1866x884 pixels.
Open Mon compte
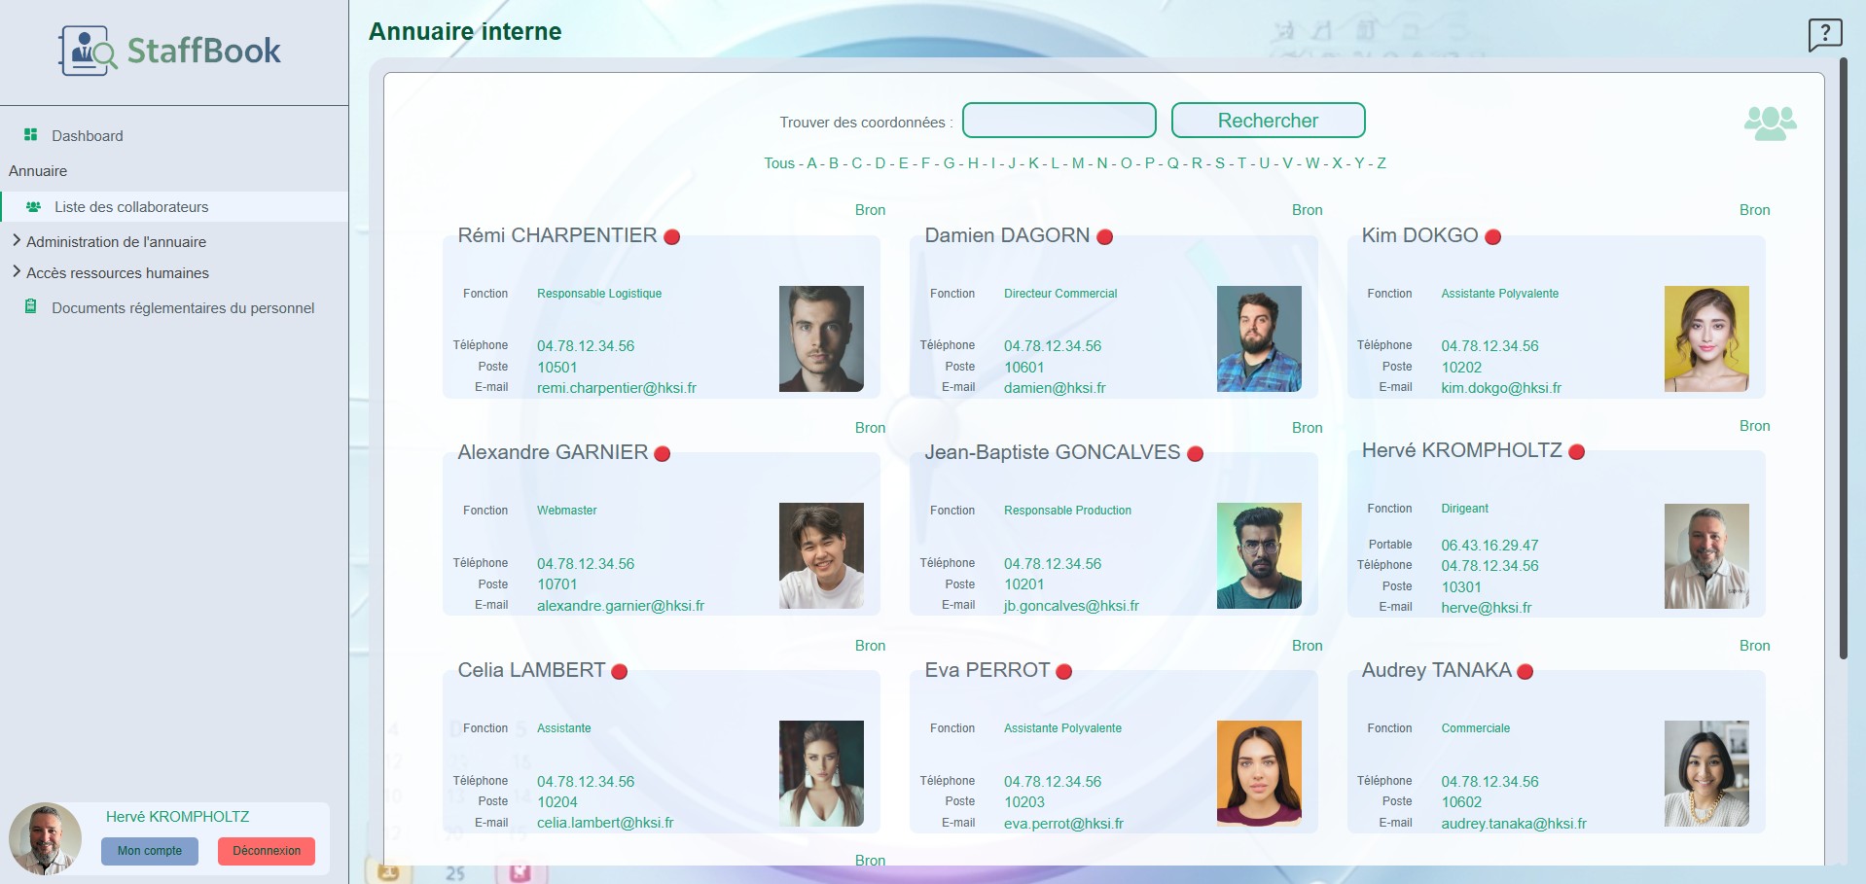click(x=150, y=851)
